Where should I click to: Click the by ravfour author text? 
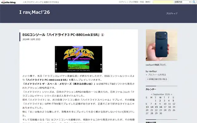click(151, 71)
